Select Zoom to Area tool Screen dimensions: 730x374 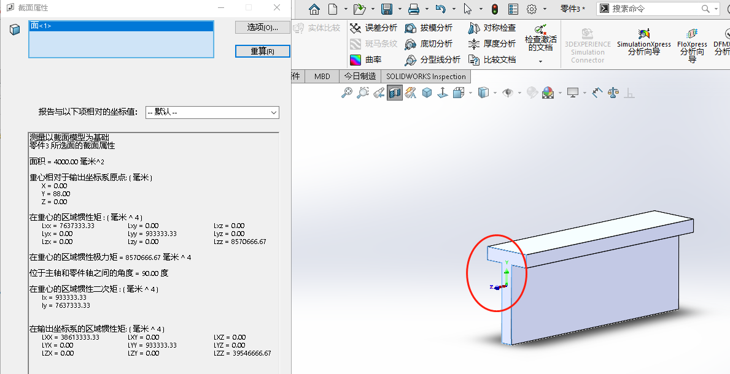(362, 93)
